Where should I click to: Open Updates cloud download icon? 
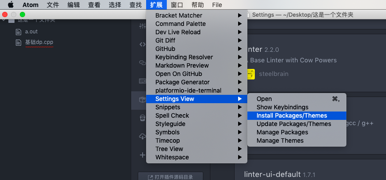click(143, 137)
